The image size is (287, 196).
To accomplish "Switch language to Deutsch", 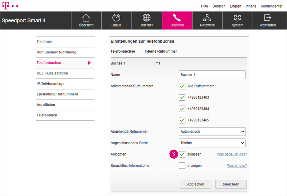I will [219, 6].
